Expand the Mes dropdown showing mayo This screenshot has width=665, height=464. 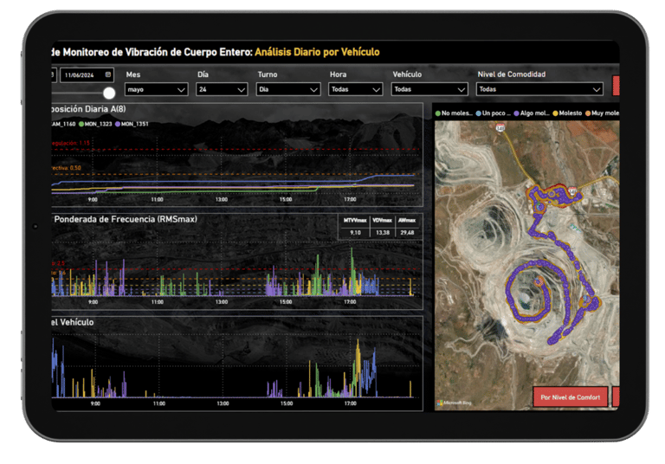(x=157, y=89)
